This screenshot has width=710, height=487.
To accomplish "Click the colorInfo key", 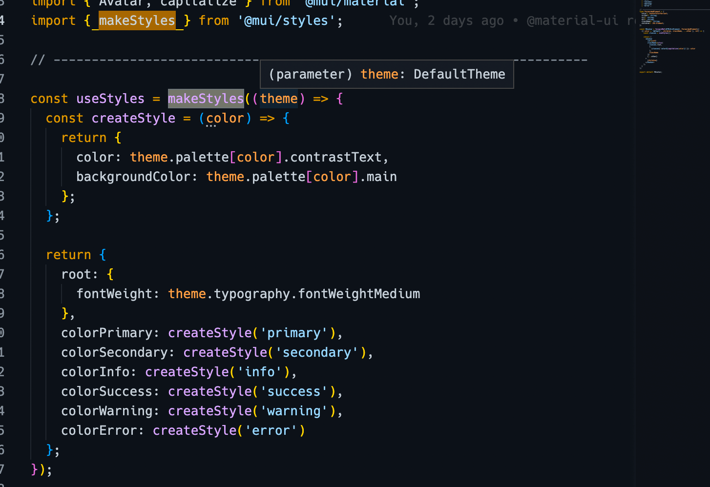I will [95, 372].
